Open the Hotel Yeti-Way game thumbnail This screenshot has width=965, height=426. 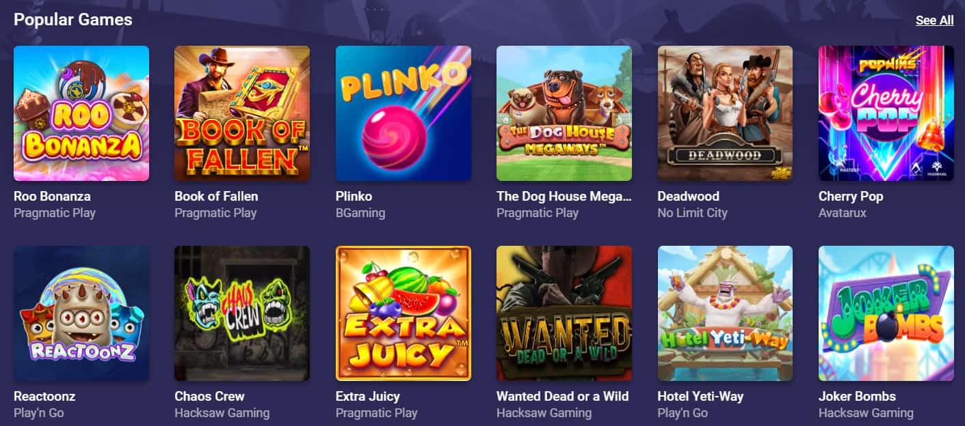725,313
